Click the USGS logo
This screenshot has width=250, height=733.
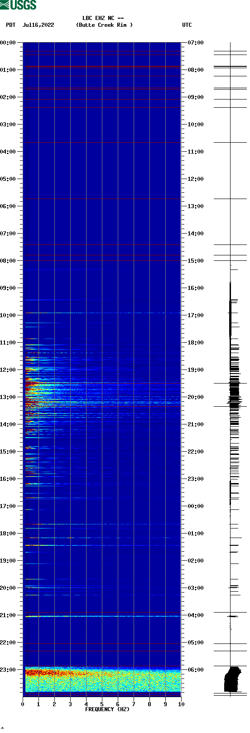tap(18, 5)
